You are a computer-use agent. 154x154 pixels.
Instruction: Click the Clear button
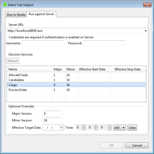point(132,128)
